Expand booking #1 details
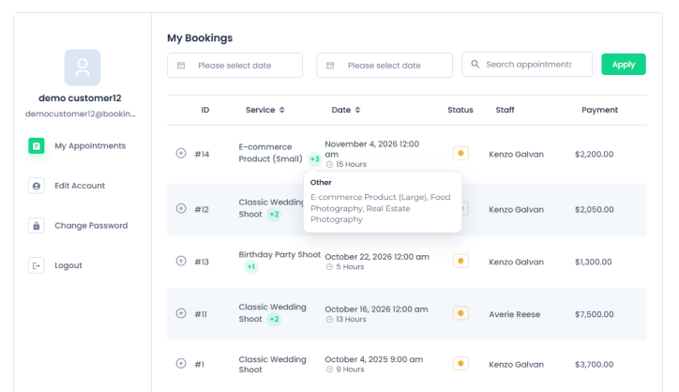679x392 pixels. 181,364
